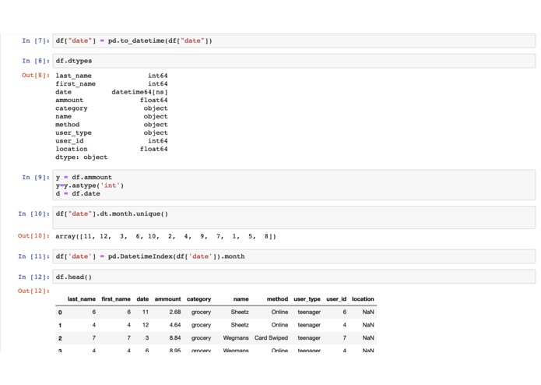
Task: Click 'Sheetz' name cell in row 0
Action: coord(240,312)
